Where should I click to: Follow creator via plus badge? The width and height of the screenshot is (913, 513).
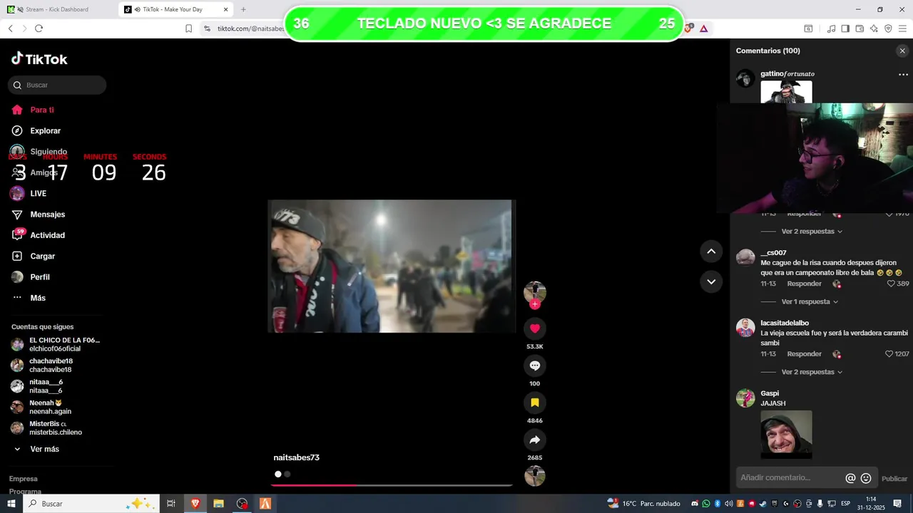pyautogui.click(x=535, y=304)
